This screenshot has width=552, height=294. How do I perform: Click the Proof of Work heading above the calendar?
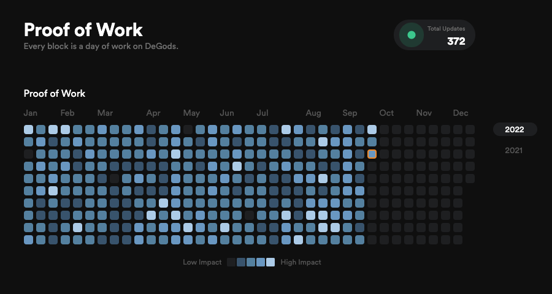(55, 93)
